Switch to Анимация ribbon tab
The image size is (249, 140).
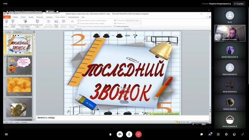point(49,17)
